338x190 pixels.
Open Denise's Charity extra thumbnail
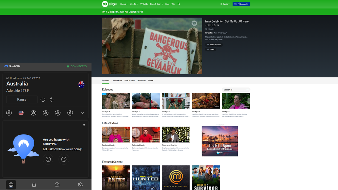[116, 135]
